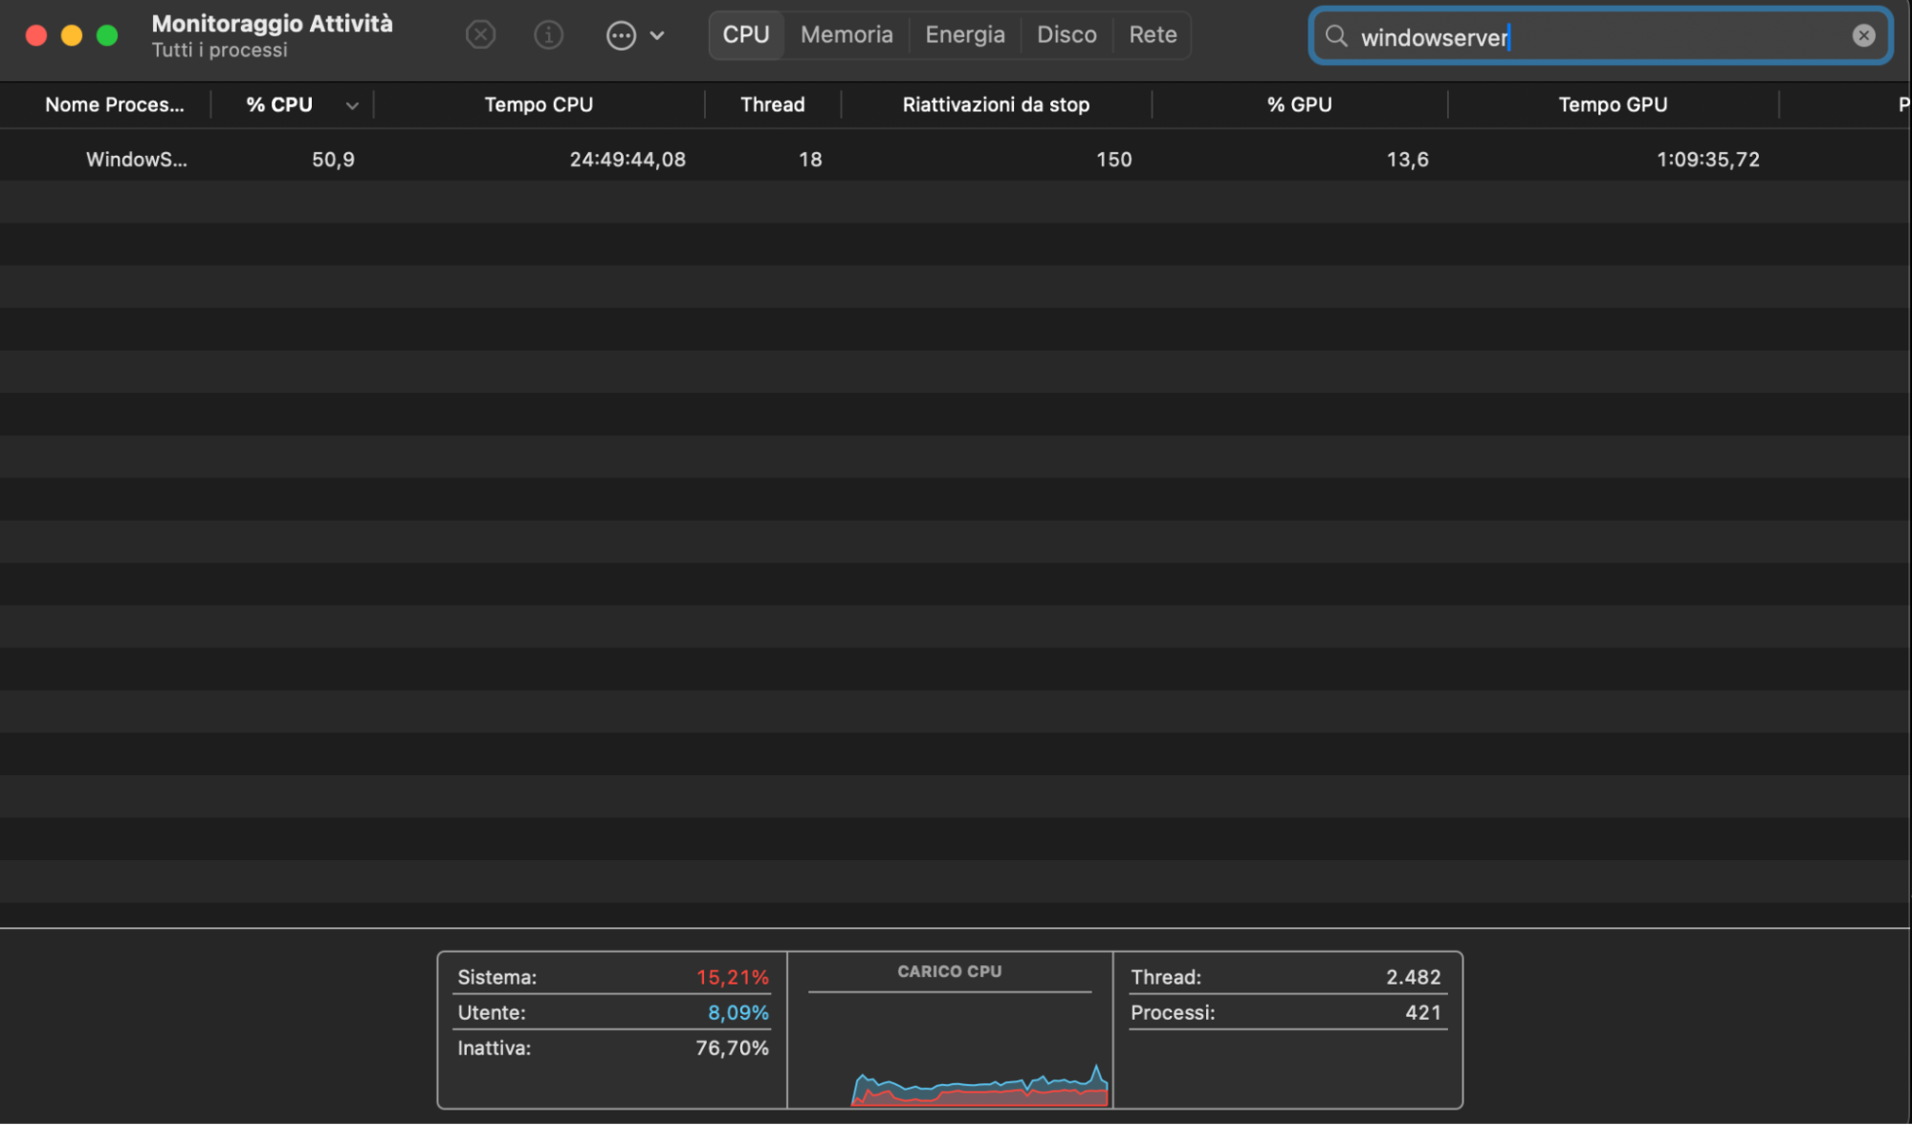Open the Disco tab
The image size is (1912, 1125).
pyautogui.click(x=1066, y=35)
